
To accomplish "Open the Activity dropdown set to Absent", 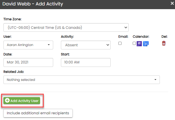I will pyautogui.click(x=85, y=45).
